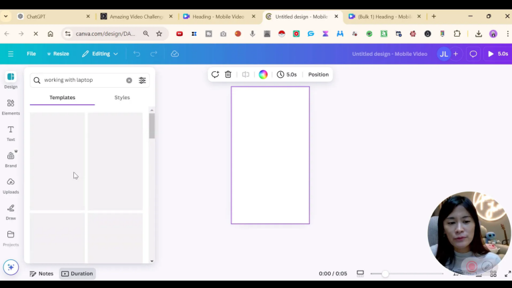
Task: Open the background color picker swatch
Action: [x=263, y=74]
